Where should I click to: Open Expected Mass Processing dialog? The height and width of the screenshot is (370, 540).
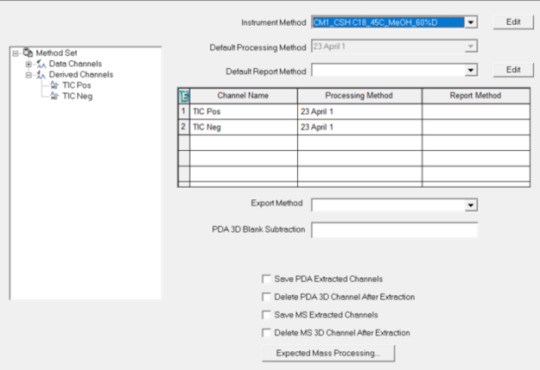click(328, 353)
